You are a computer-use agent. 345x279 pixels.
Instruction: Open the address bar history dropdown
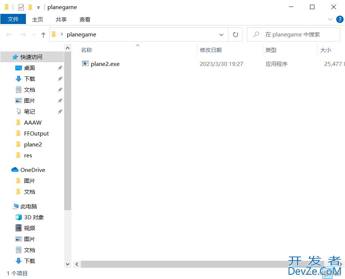[x=221, y=35]
